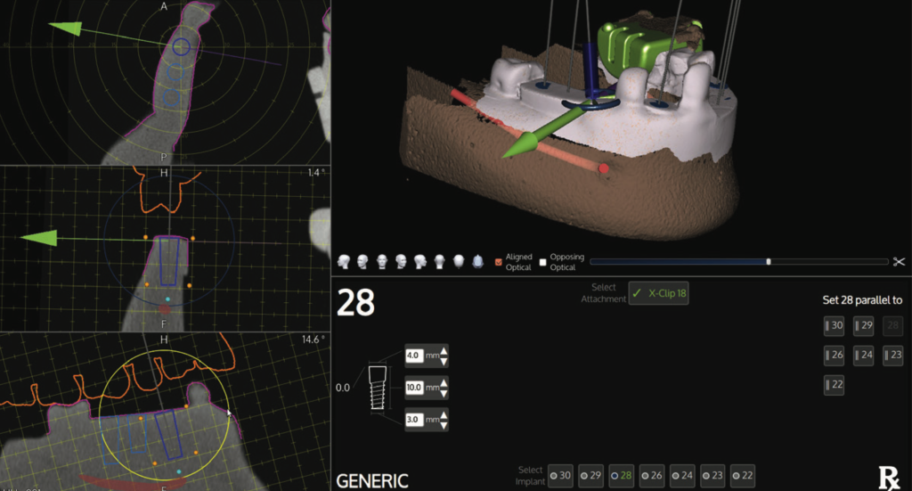Switch to implant 30 in Select Implant
This screenshot has width=912, height=491.
[x=560, y=476]
